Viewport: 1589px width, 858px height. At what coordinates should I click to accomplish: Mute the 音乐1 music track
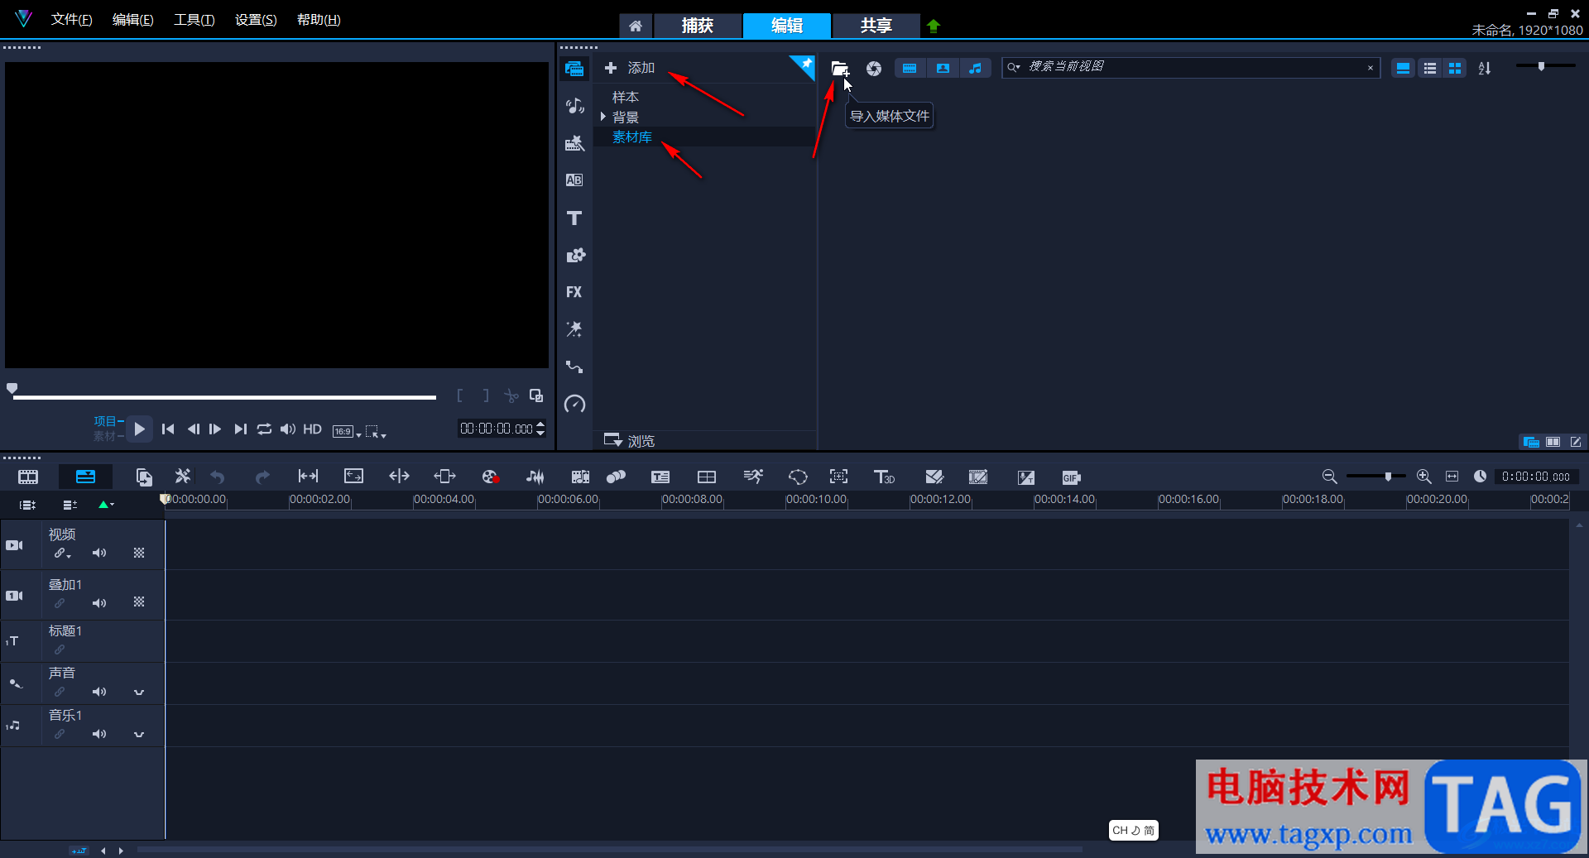[99, 734]
